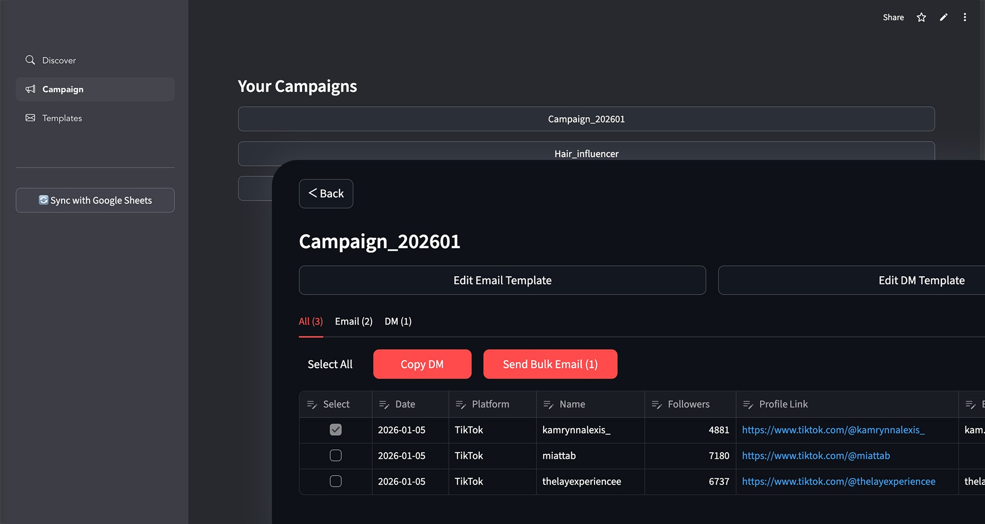This screenshot has height=524, width=985.
Task: Click the Date column header icon
Action: pos(384,405)
